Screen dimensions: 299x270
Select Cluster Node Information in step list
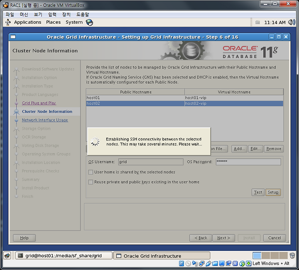47,111
